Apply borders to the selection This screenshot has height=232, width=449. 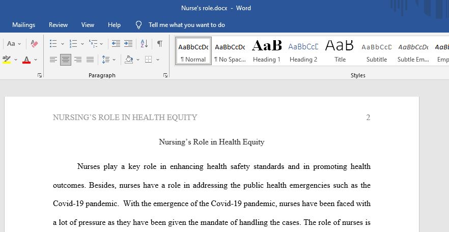click(148, 60)
